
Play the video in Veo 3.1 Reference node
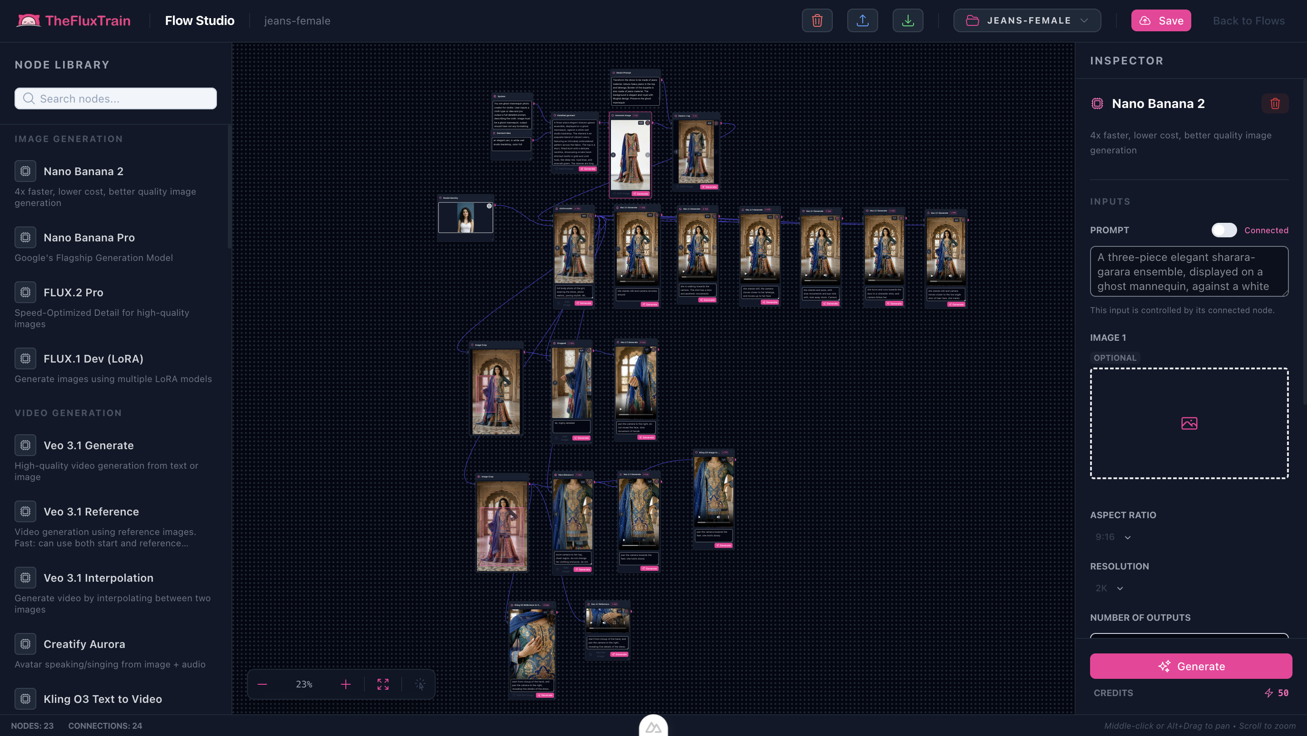pyautogui.click(x=591, y=623)
